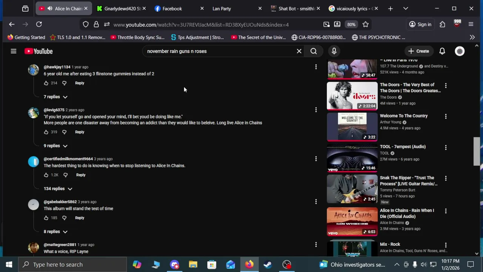Screen dimensions: 483x272
Task: Open action menu for @gabebakker5862 comment
Action: (x=316, y=202)
